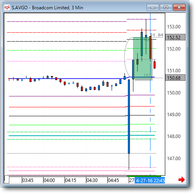Viewport: 196px width, 194px height.
Task: Click the 147.00 price scale label
Action: pos(174,159)
